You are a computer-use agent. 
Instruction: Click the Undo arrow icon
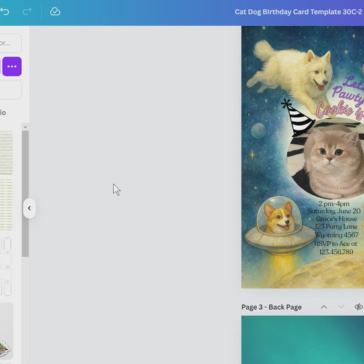[5, 11]
